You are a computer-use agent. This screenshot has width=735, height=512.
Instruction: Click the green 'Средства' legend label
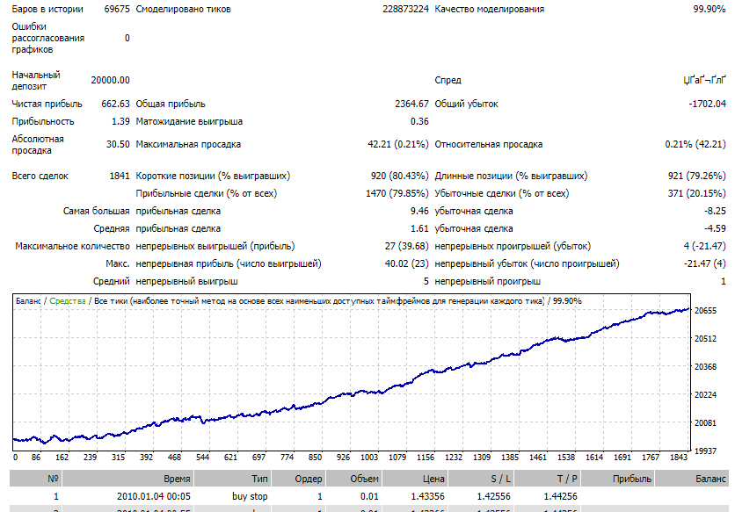coord(68,301)
